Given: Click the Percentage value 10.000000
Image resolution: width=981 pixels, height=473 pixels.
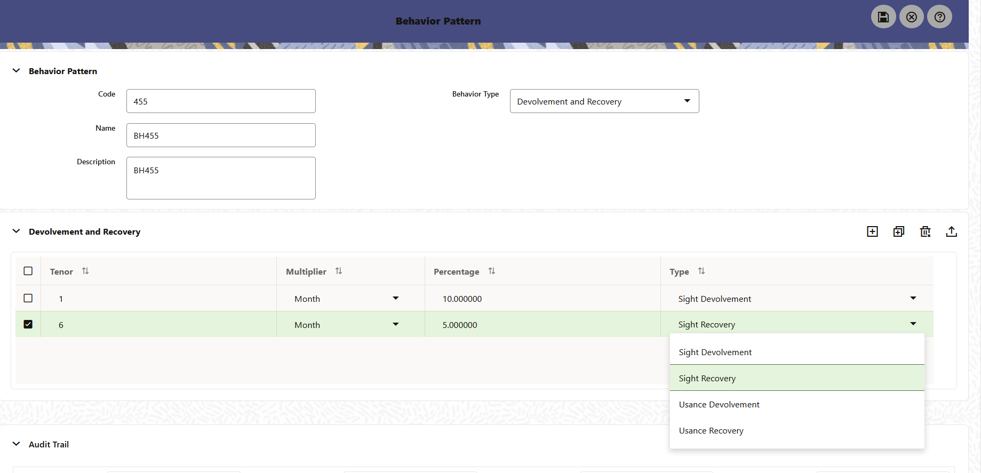Looking at the screenshot, I should point(462,299).
